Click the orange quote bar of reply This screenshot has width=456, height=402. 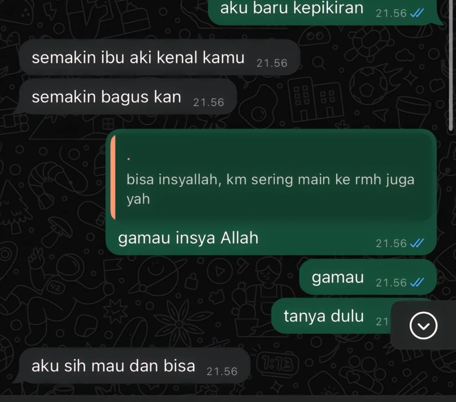pyautogui.click(x=113, y=177)
